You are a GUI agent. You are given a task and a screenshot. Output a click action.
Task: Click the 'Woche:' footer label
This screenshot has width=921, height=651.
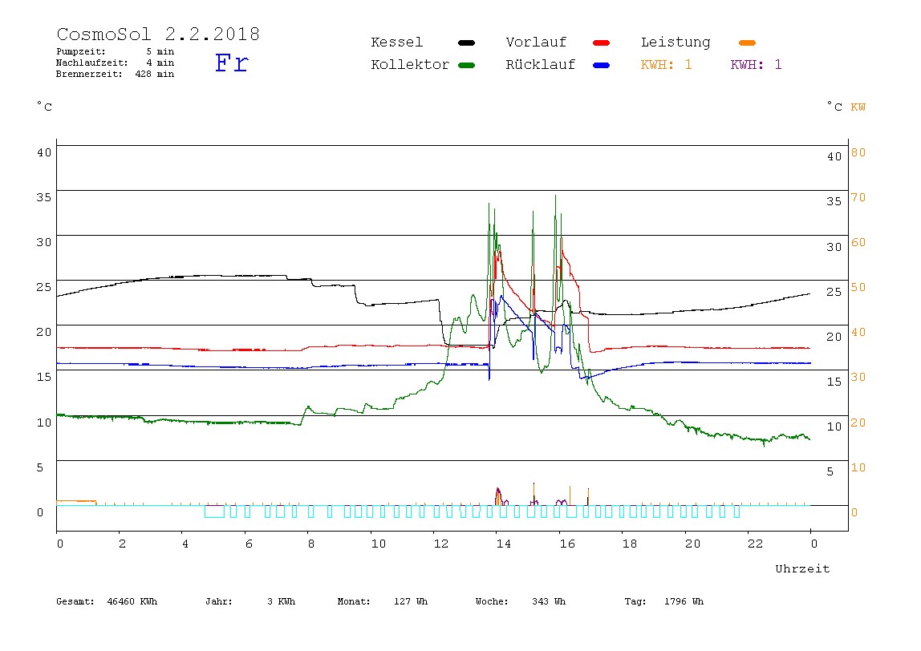tap(492, 601)
